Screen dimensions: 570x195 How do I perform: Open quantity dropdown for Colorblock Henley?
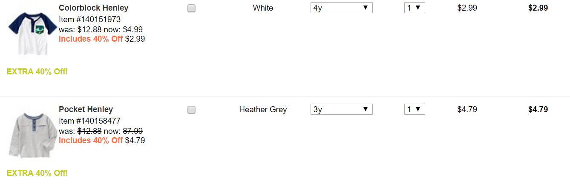pos(414,8)
